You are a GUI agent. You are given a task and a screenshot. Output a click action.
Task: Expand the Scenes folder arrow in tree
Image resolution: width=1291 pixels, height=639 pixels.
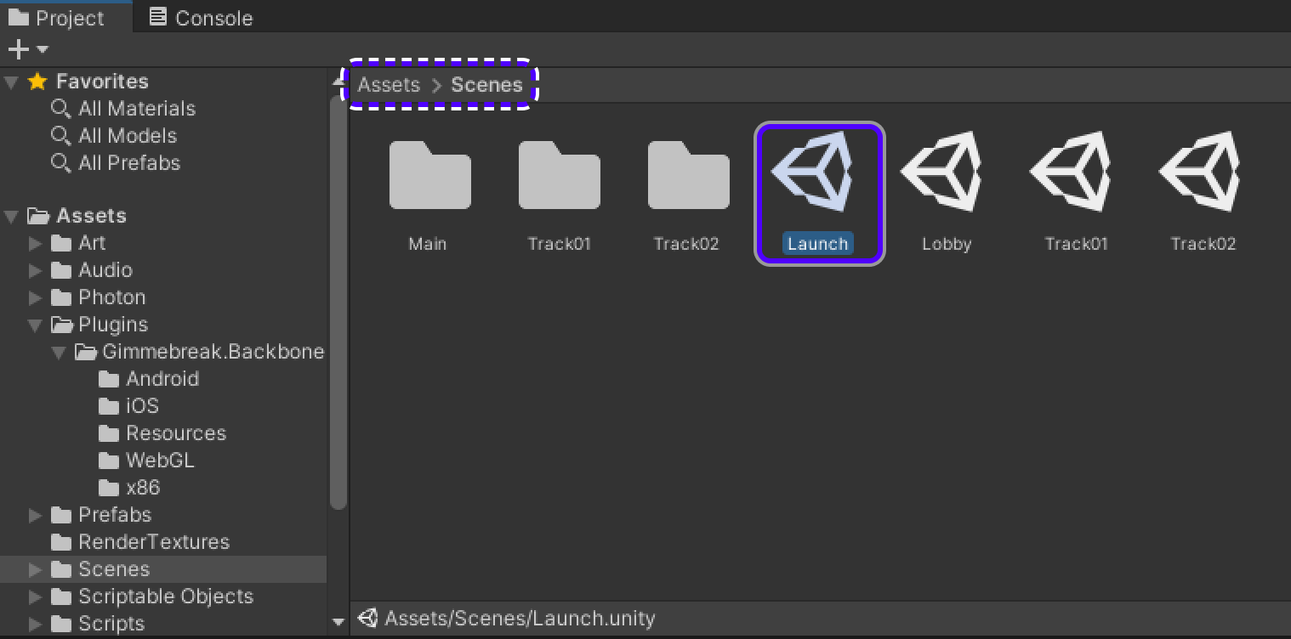click(x=35, y=570)
